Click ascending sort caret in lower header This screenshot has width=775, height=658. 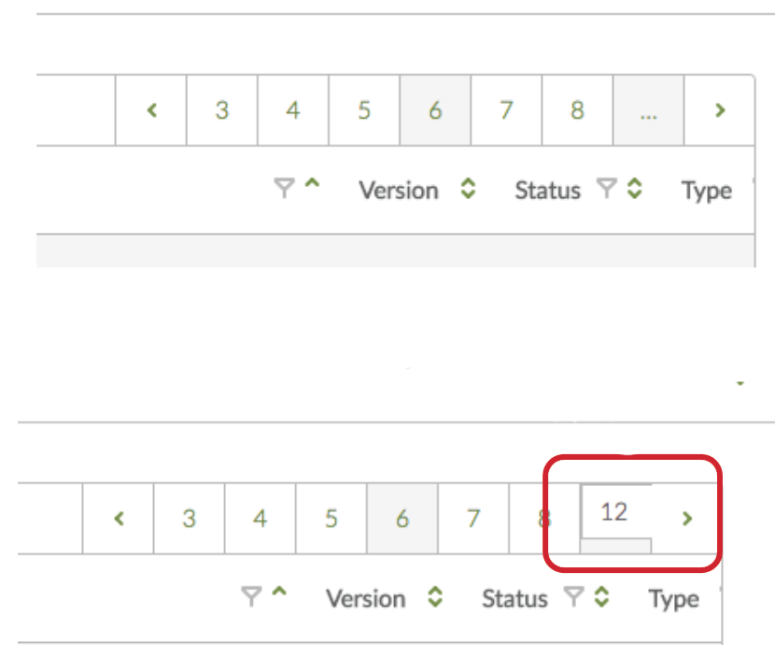[x=279, y=594]
